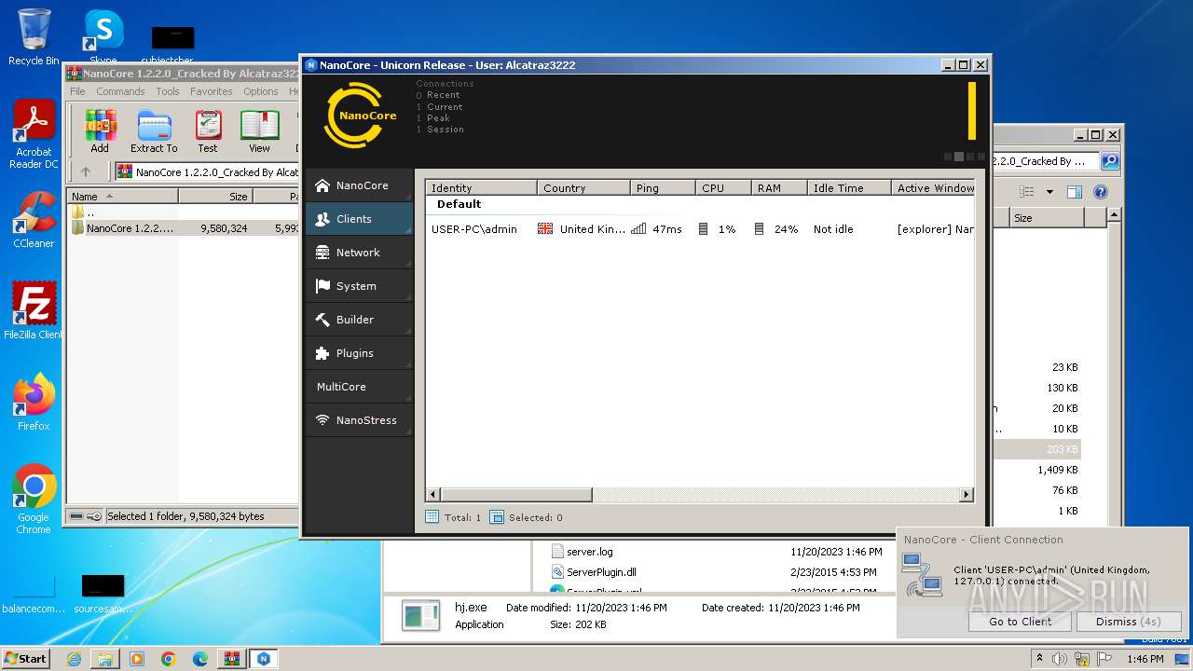Click the RAM usage bar icon
Image resolution: width=1193 pixels, height=671 pixels.
pos(759,229)
